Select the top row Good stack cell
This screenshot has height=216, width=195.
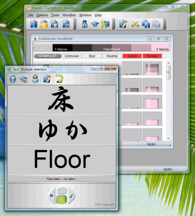[x=132, y=68]
